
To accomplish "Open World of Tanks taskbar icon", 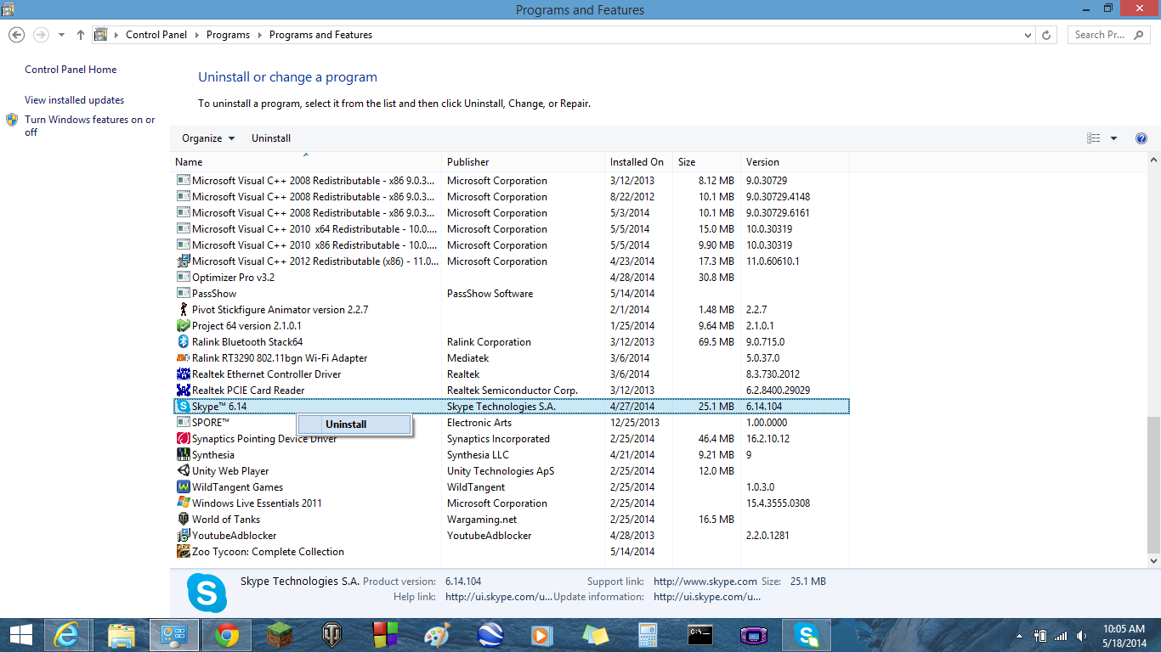I will 331,635.
